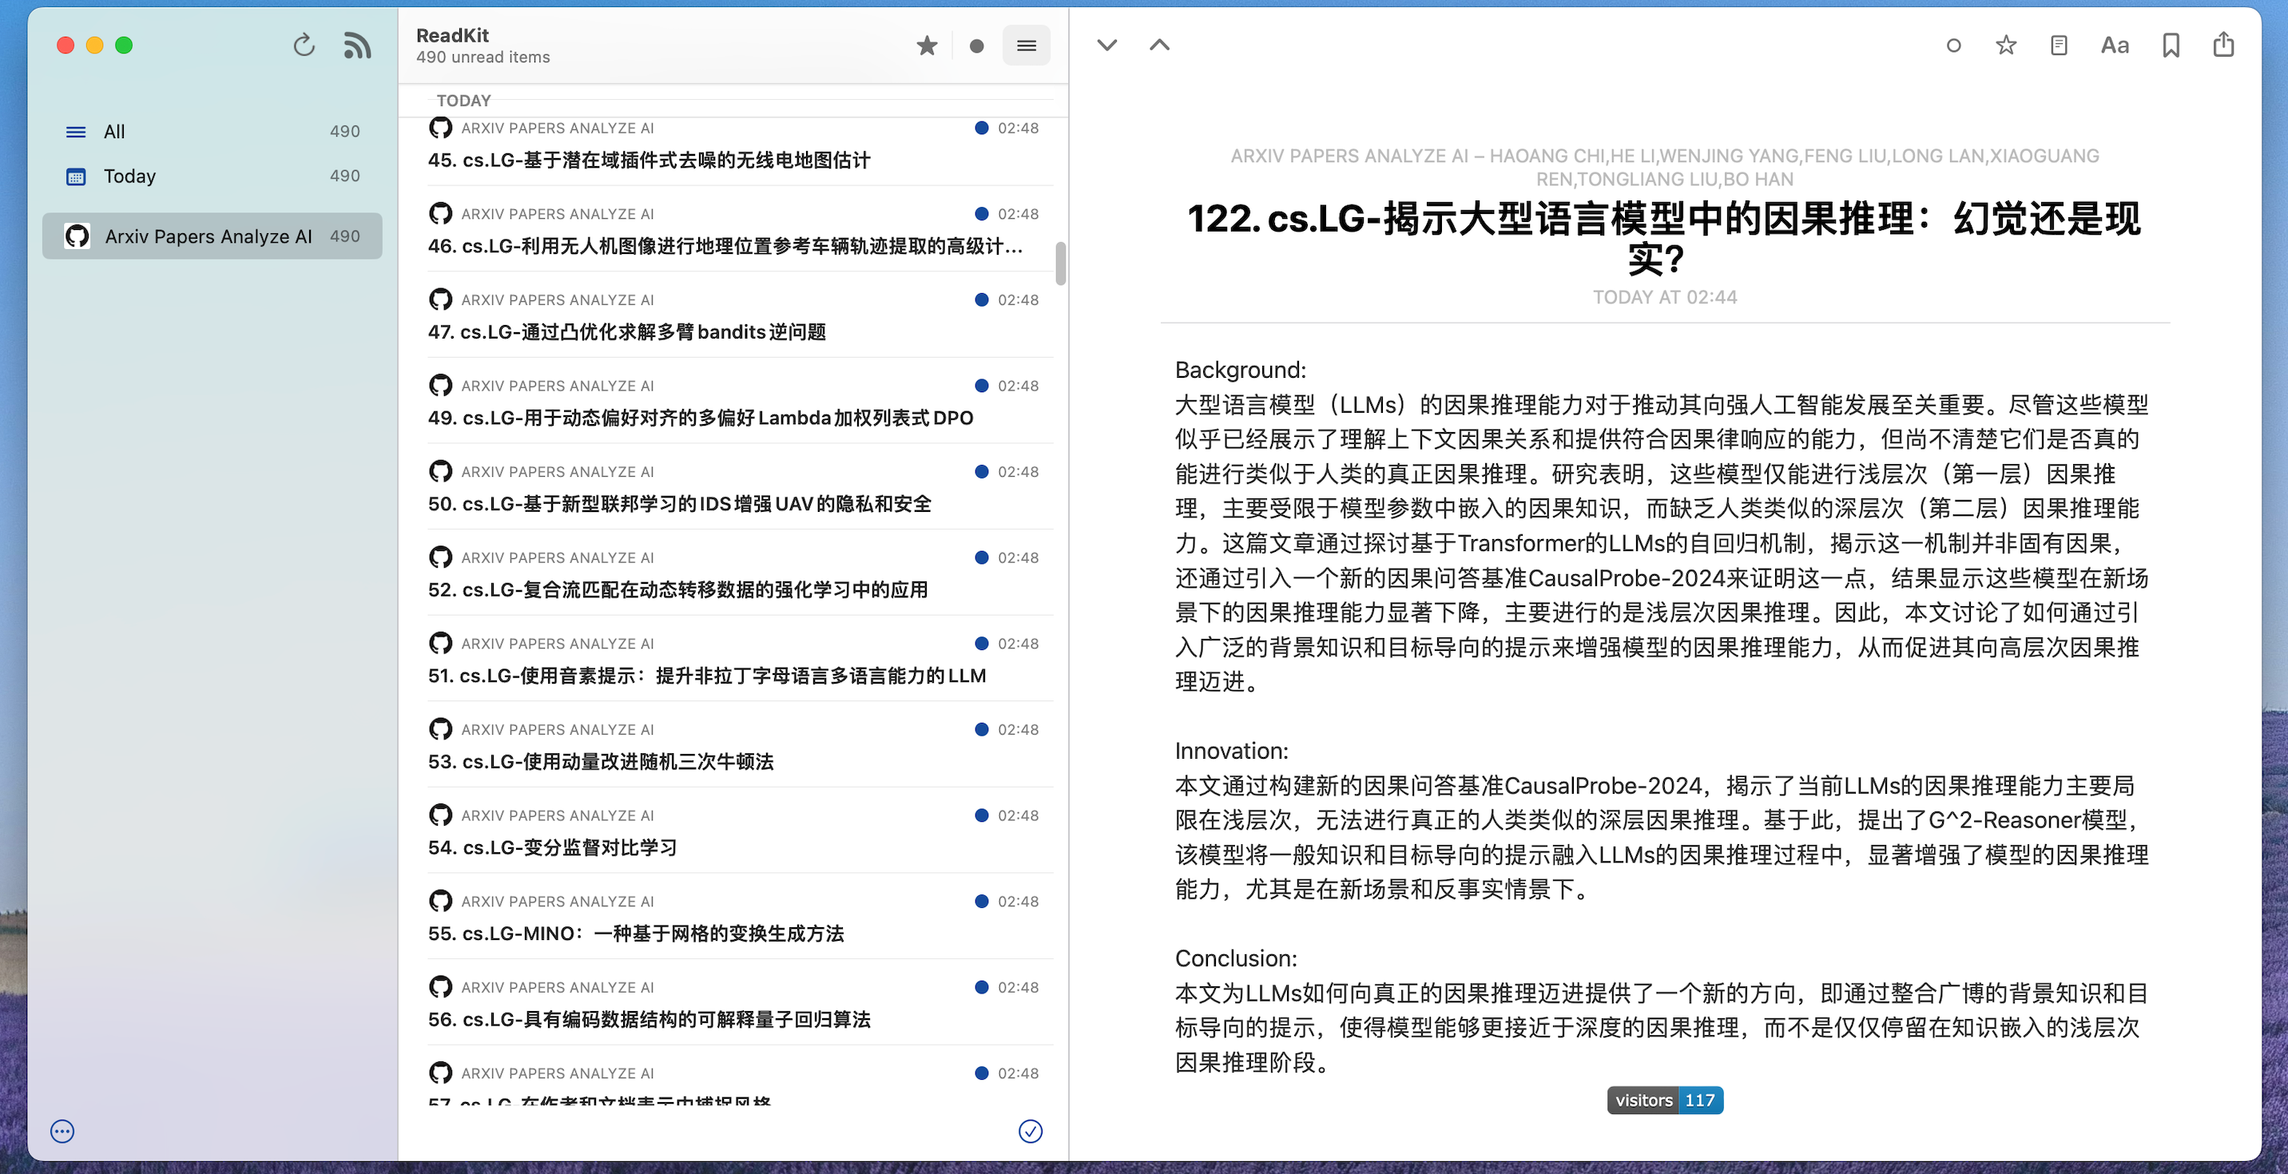The height and width of the screenshot is (1174, 2288).
Task: Click unread dot on article 49 row
Action: tap(982, 386)
